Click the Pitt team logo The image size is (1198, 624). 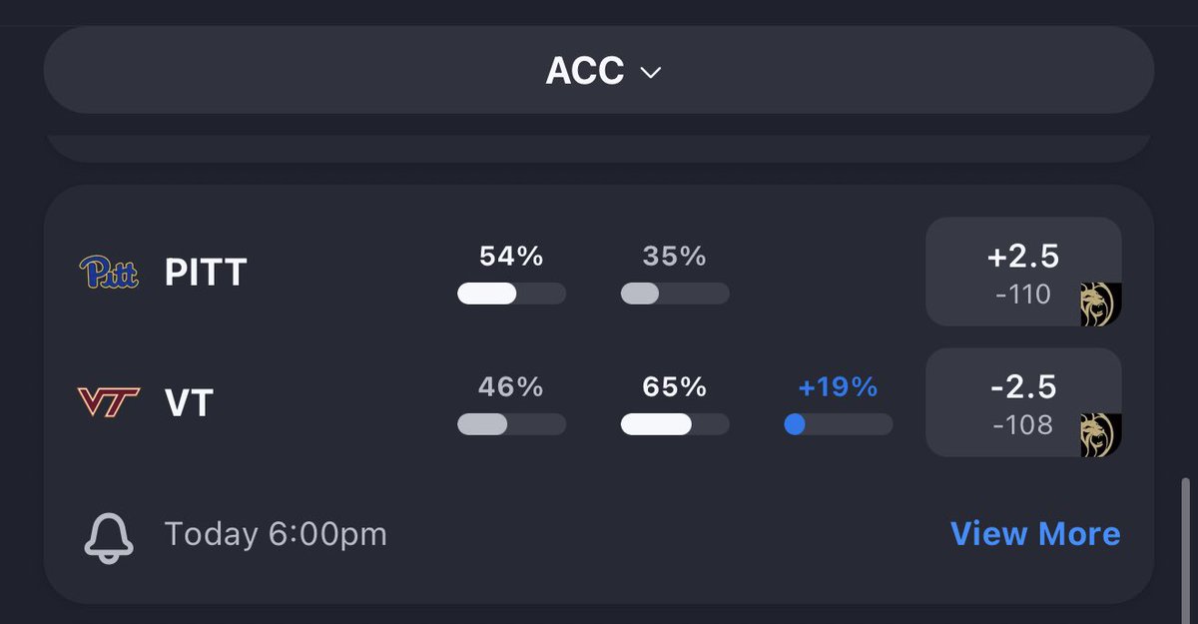[109, 272]
